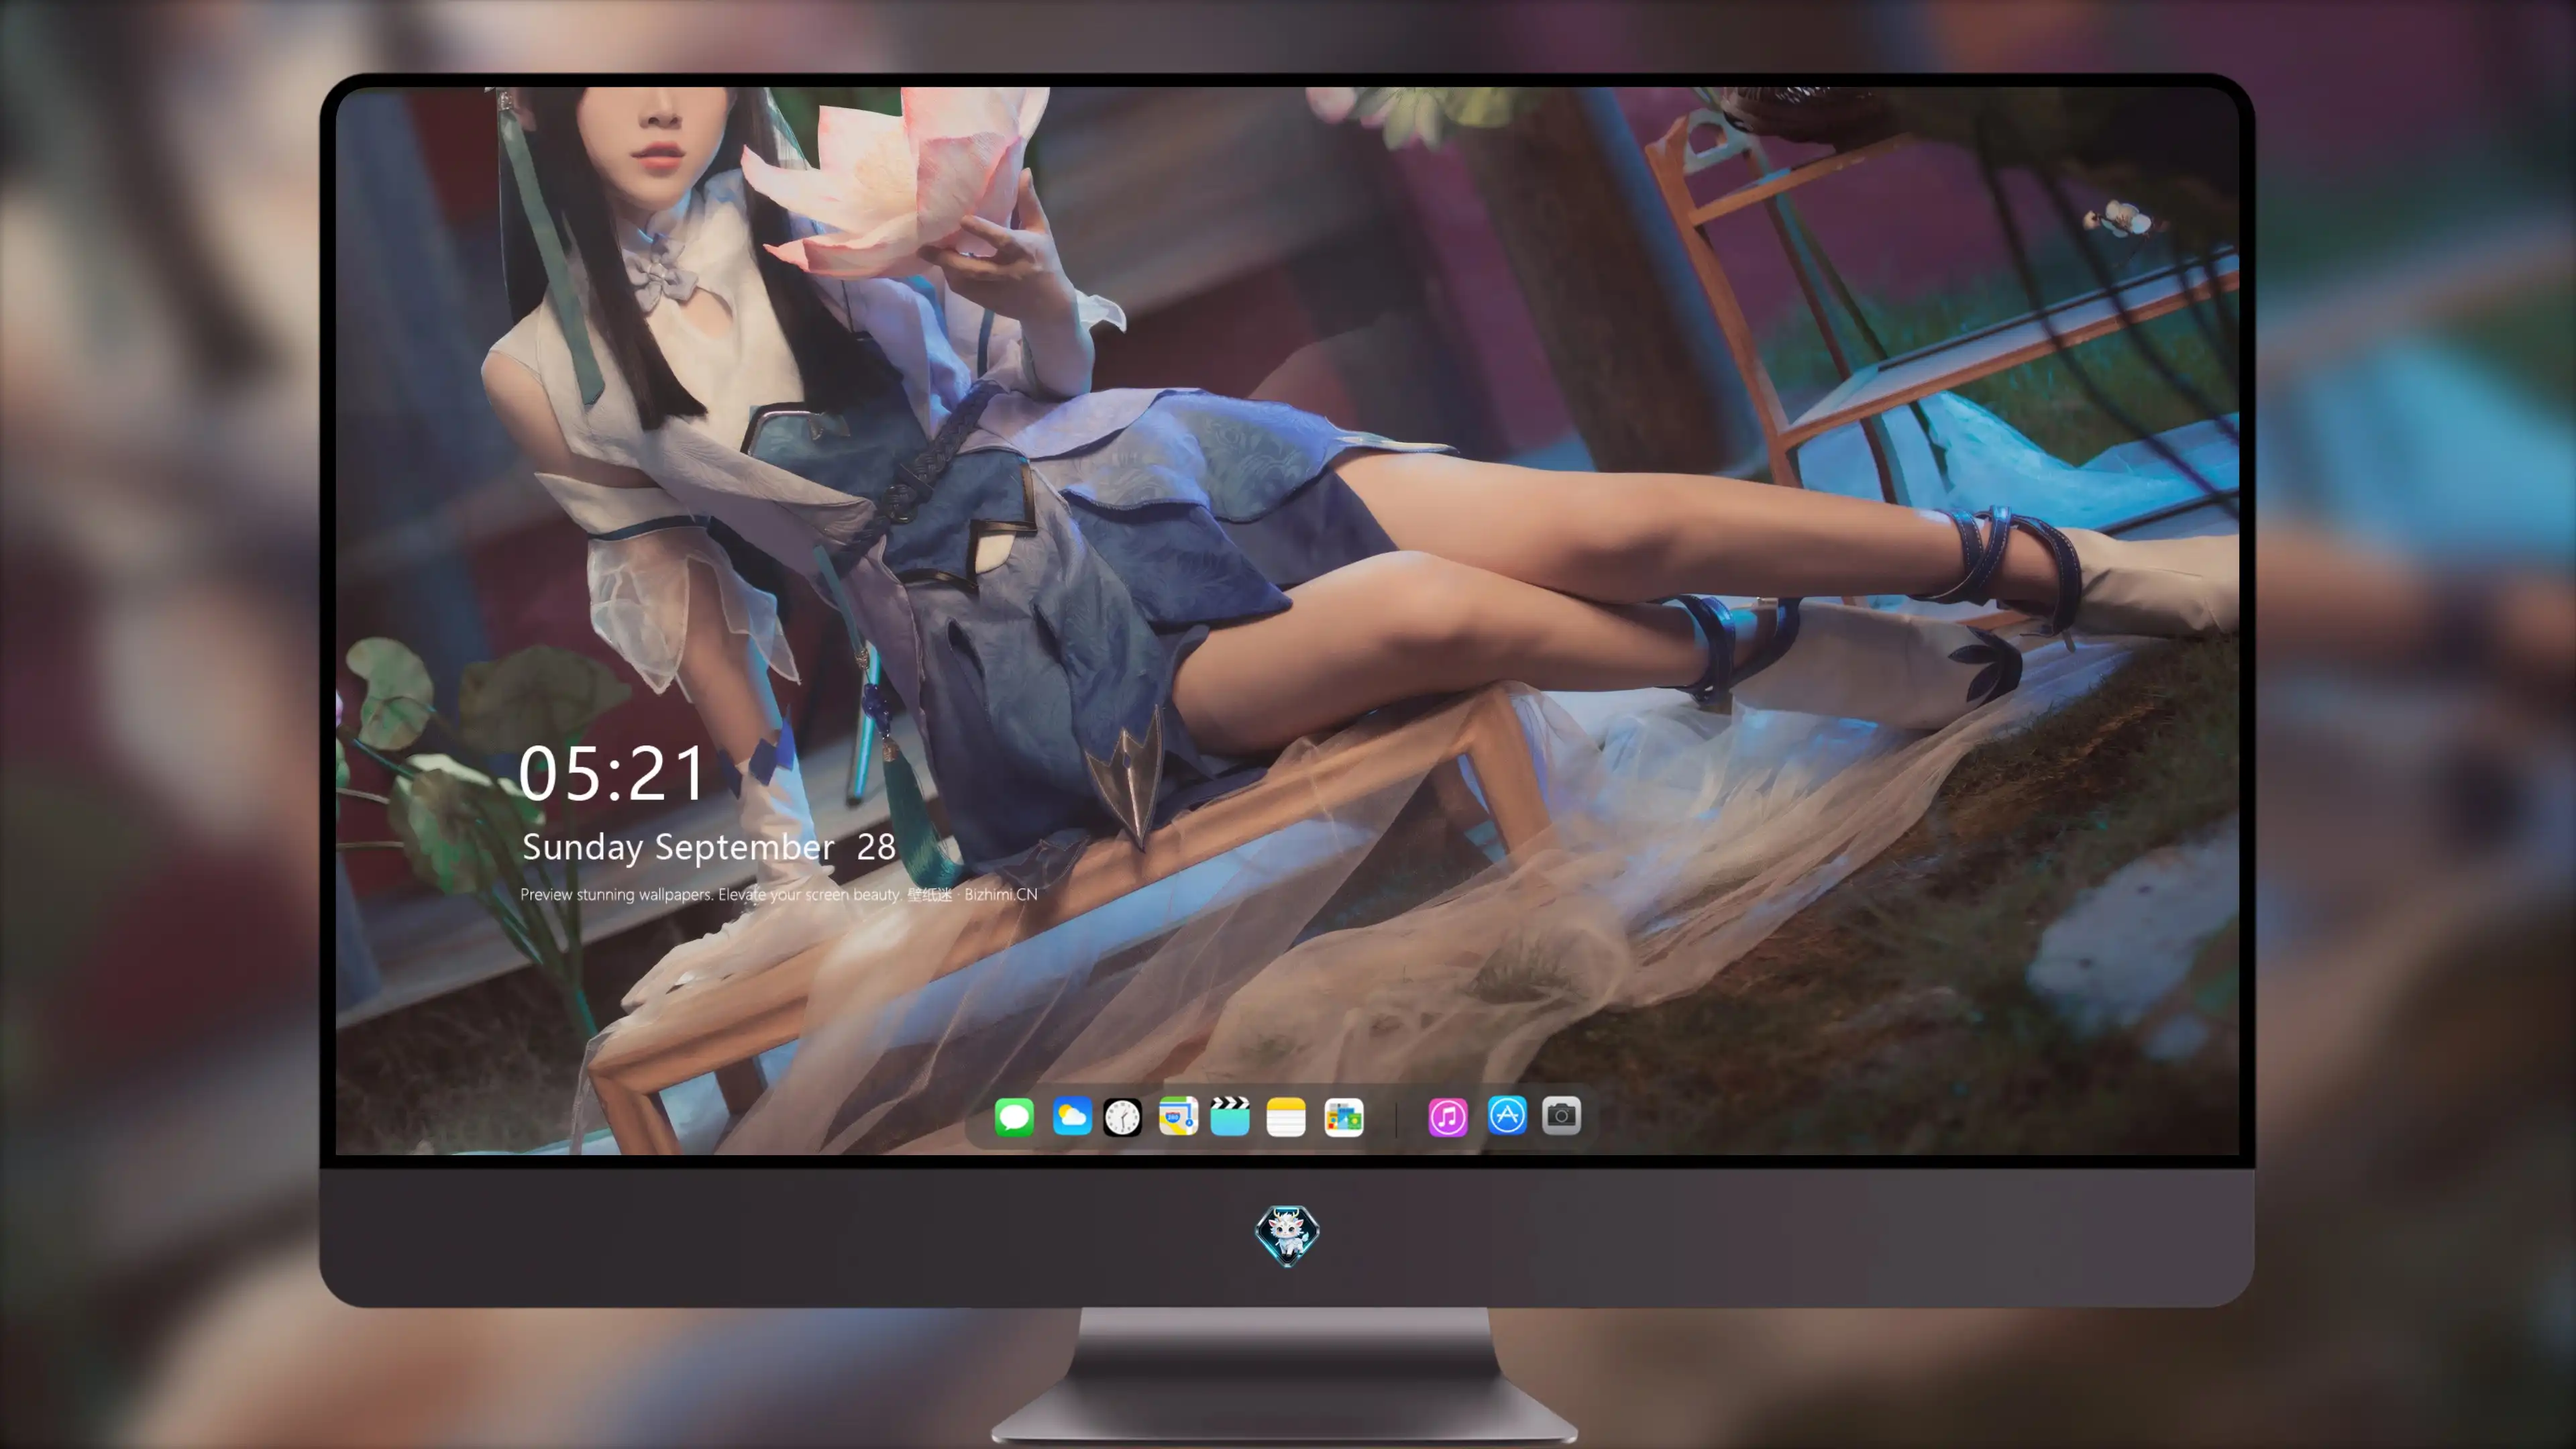Open the blue App Store icon

click(1507, 1116)
